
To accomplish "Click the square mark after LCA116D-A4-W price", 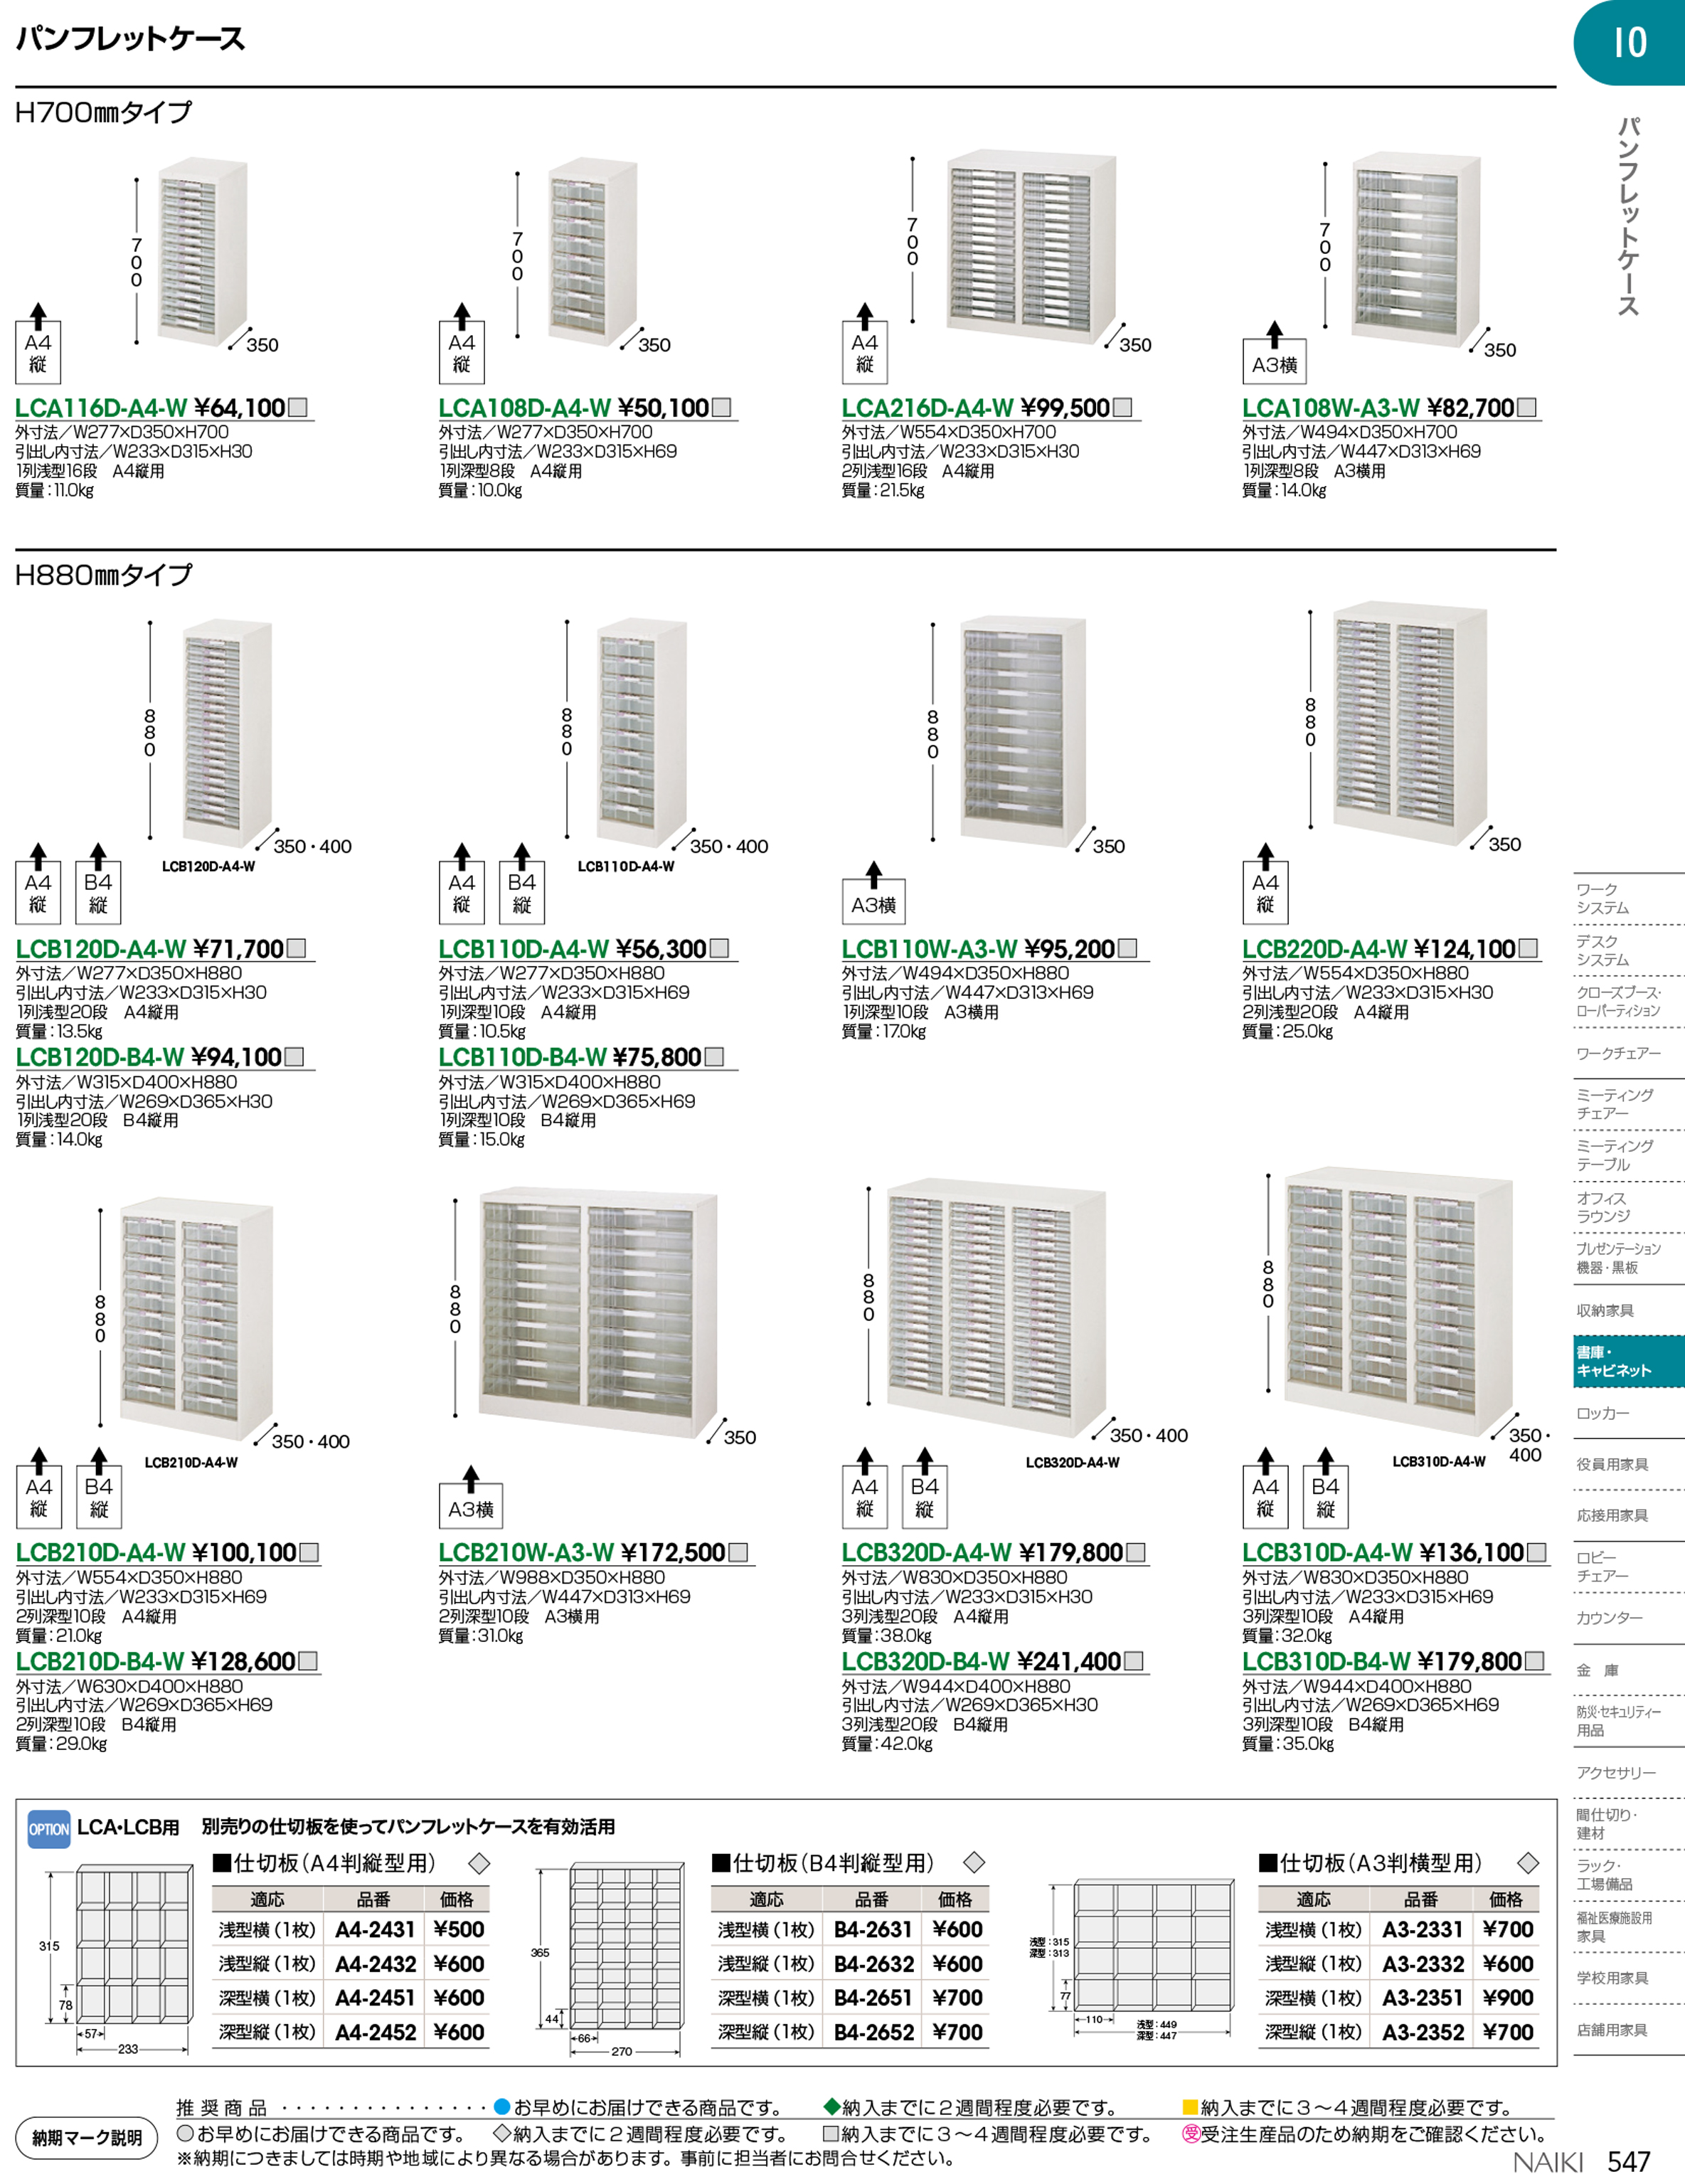I will point(297,408).
